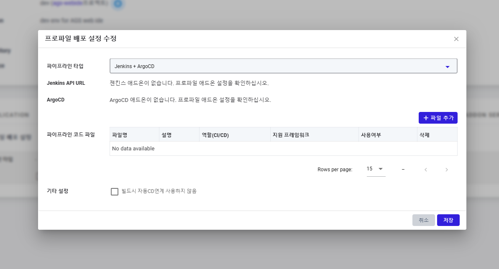Save settings with 저장 button
The image size is (499, 269).
(448, 220)
